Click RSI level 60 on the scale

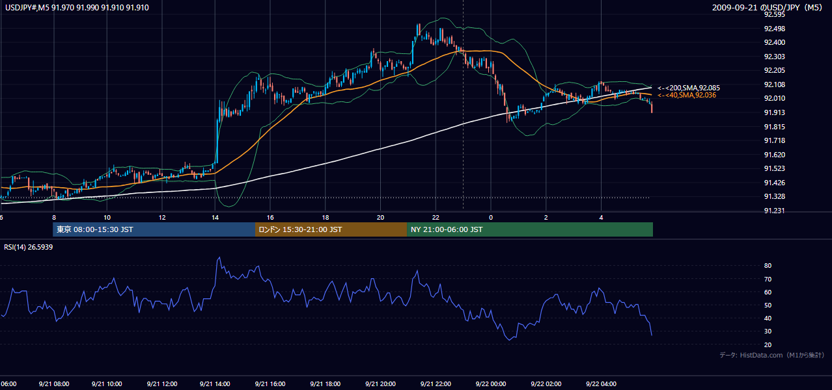click(768, 292)
